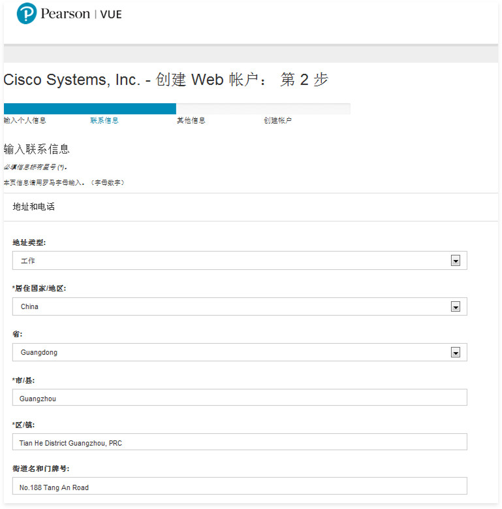502x509 pixels.
Task: Select the 创建帐户 step label
Action: click(277, 120)
